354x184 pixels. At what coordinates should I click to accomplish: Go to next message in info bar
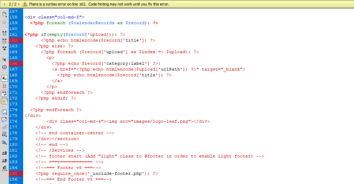click(19, 4)
